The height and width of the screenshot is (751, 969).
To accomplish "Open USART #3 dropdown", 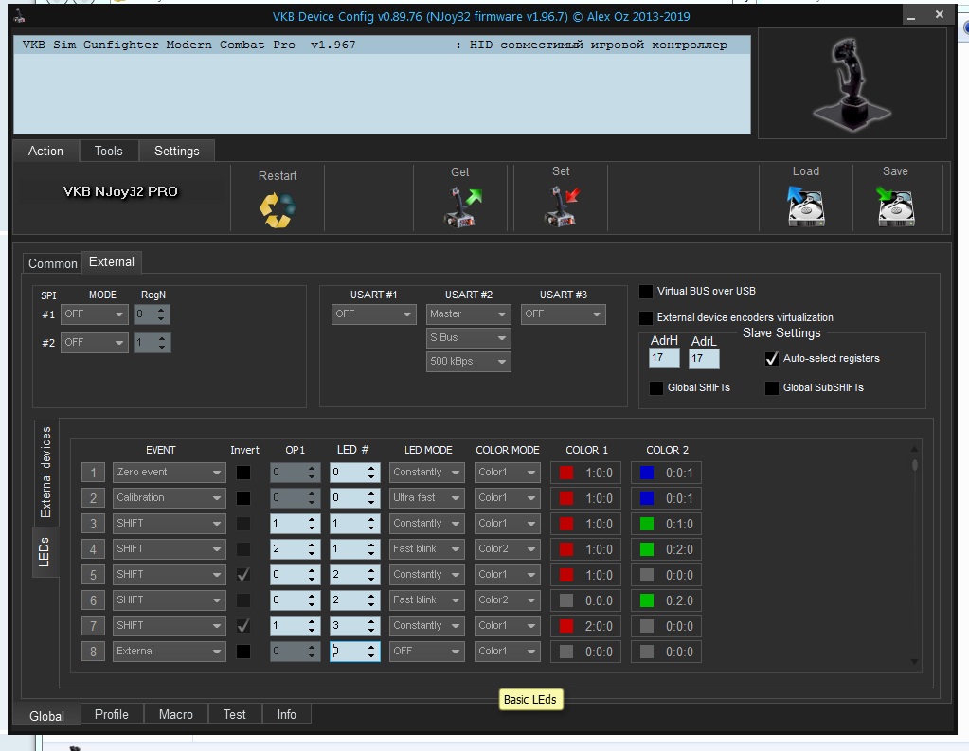I will [563, 314].
